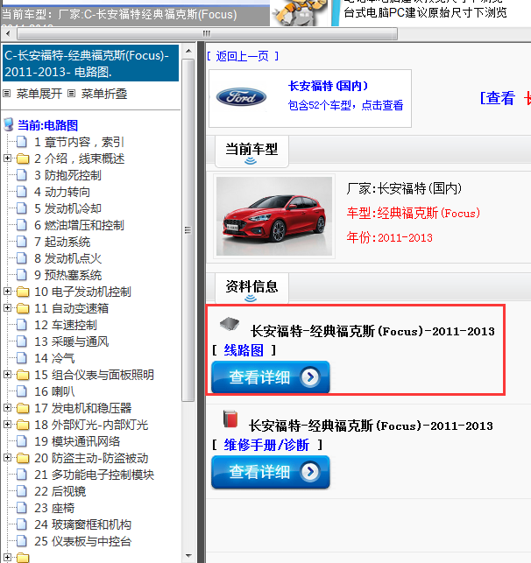Click the page icon beside 22 后视镜
Screen dimensions: 531x563
coord(22,491)
